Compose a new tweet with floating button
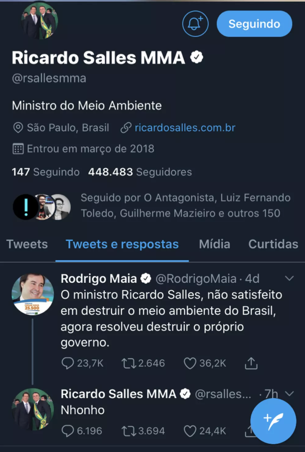 [x=273, y=421]
